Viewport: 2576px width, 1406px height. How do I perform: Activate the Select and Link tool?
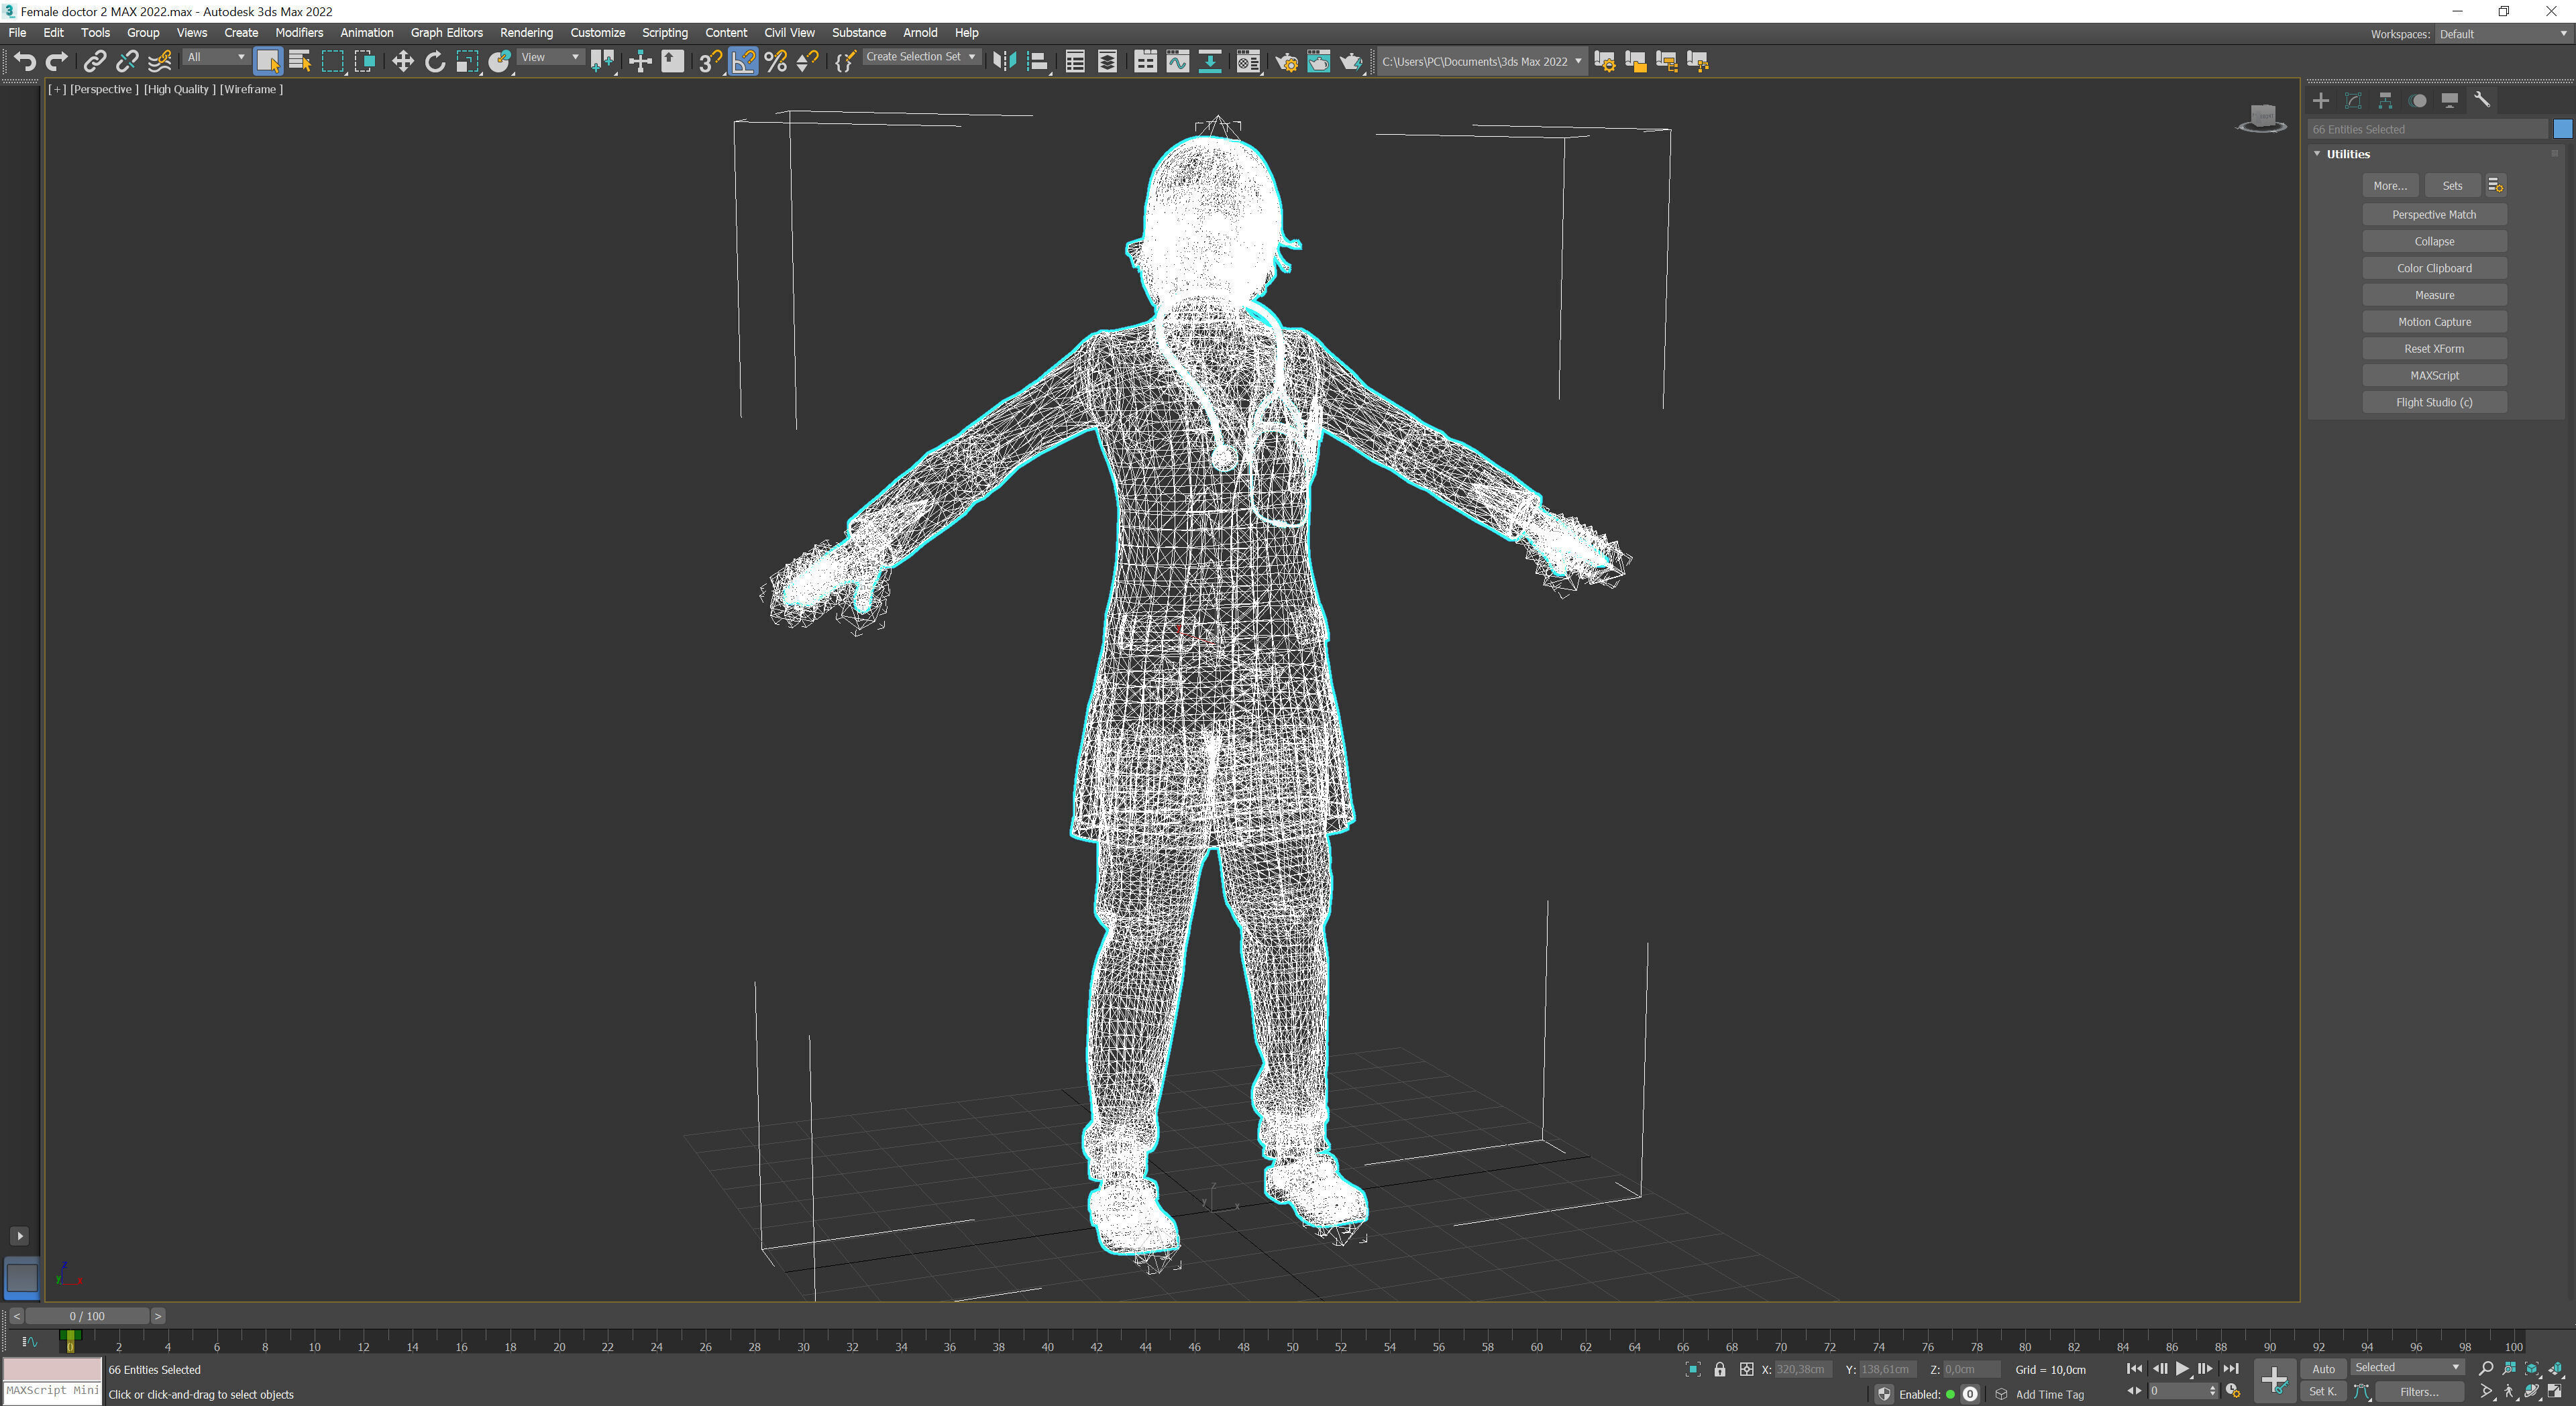click(94, 62)
